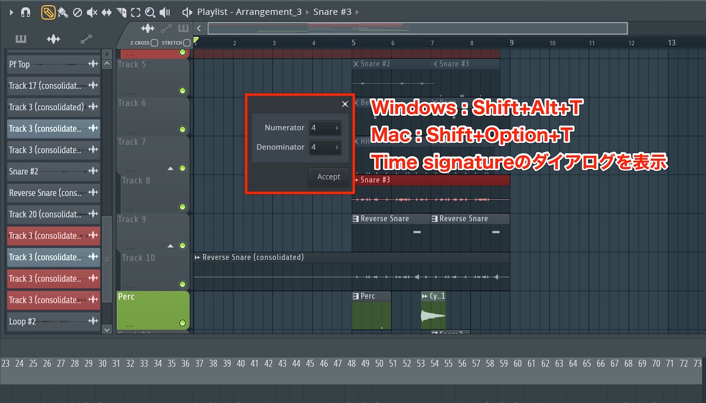Open the Snare #3 clip menu
706x403 pixels.
tap(332, 12)
